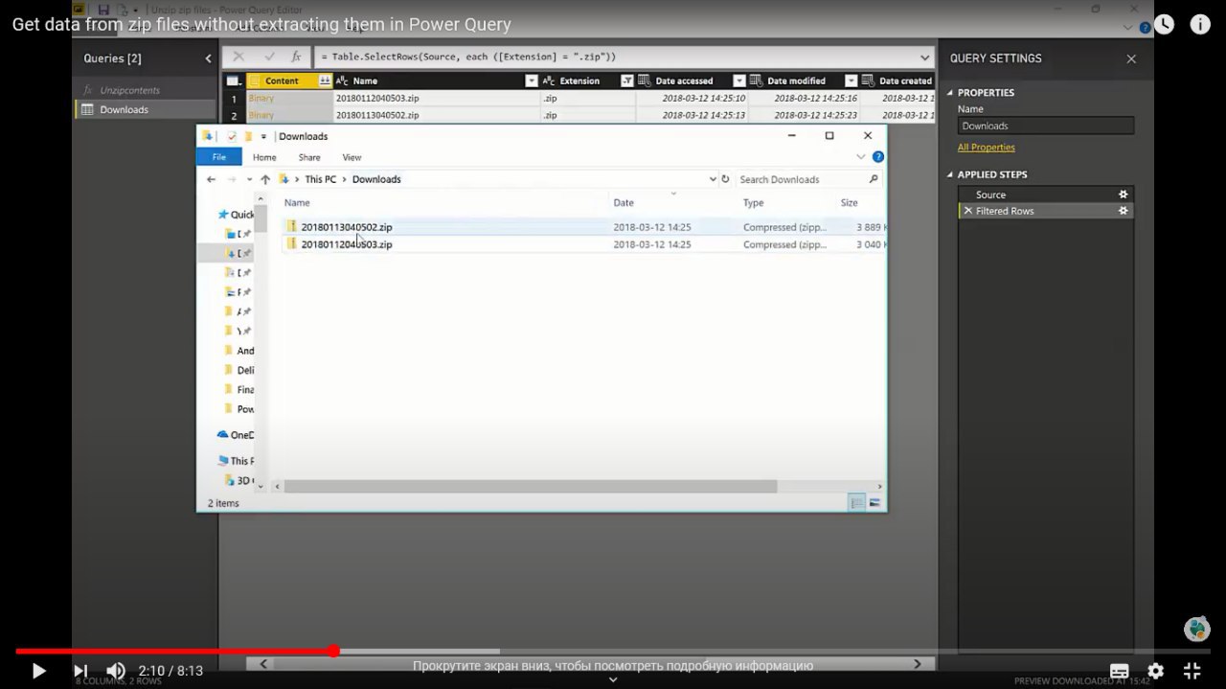The height and width of the screenshot is (689, 1226).
Task: Switch Explorer to large icons view
Action: tap(874, 502)
